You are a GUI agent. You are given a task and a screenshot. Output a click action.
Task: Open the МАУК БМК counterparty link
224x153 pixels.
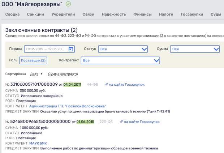click(38, 143)
